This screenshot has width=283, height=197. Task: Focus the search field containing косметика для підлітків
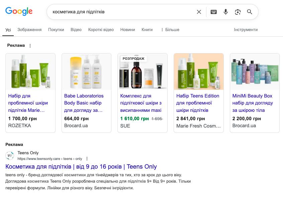coord(123,12)
